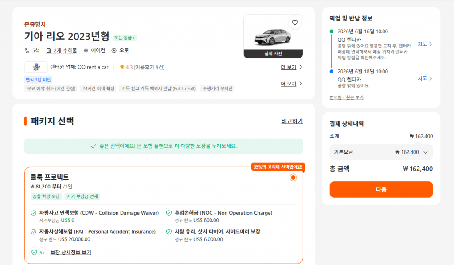Click the QQ rent a car company logo
Screen dimensions: 454x265
[35, 67]
